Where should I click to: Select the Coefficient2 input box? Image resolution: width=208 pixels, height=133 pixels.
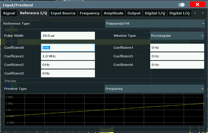[68, 65]
